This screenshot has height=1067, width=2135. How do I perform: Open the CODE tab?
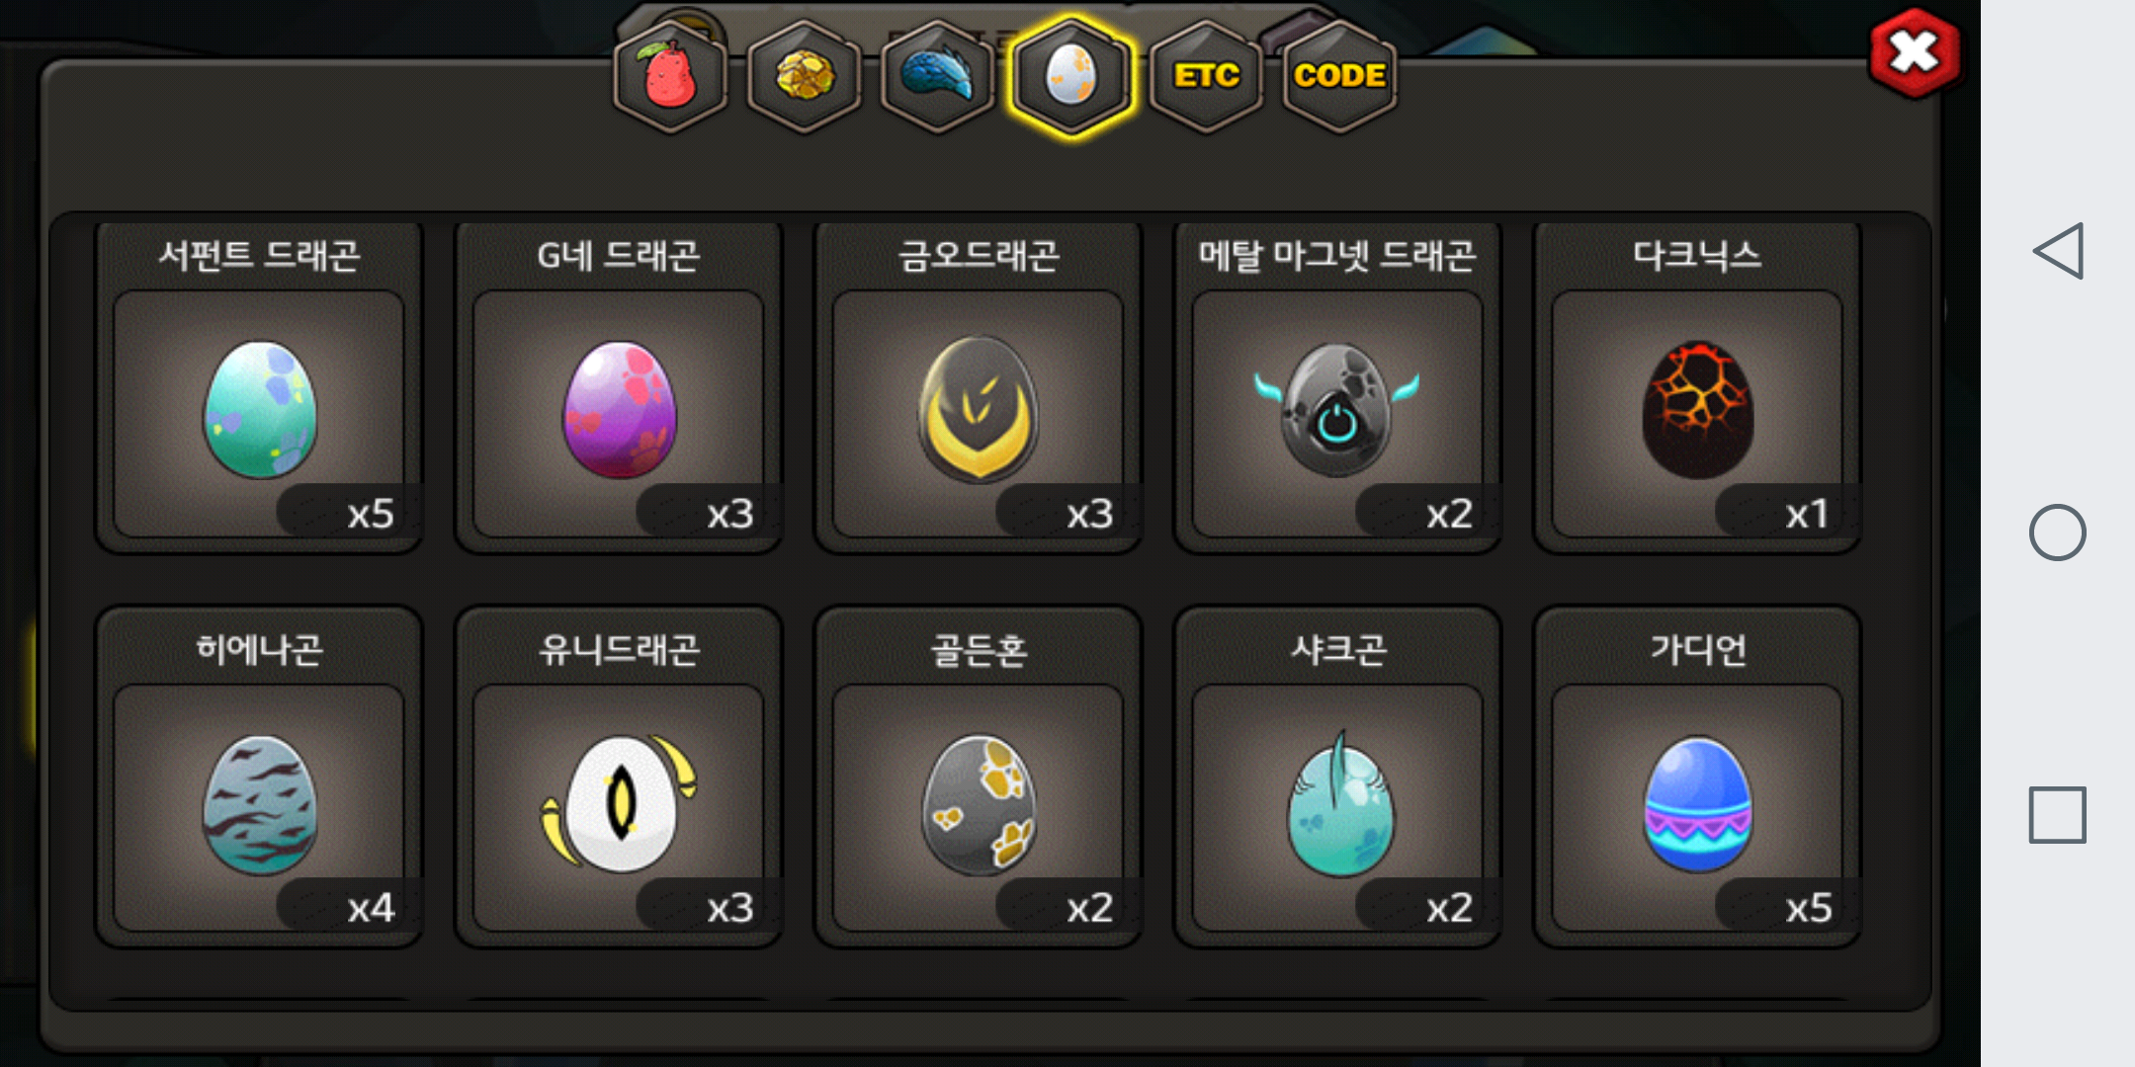pyautogui.click(x=1339, y=76)
